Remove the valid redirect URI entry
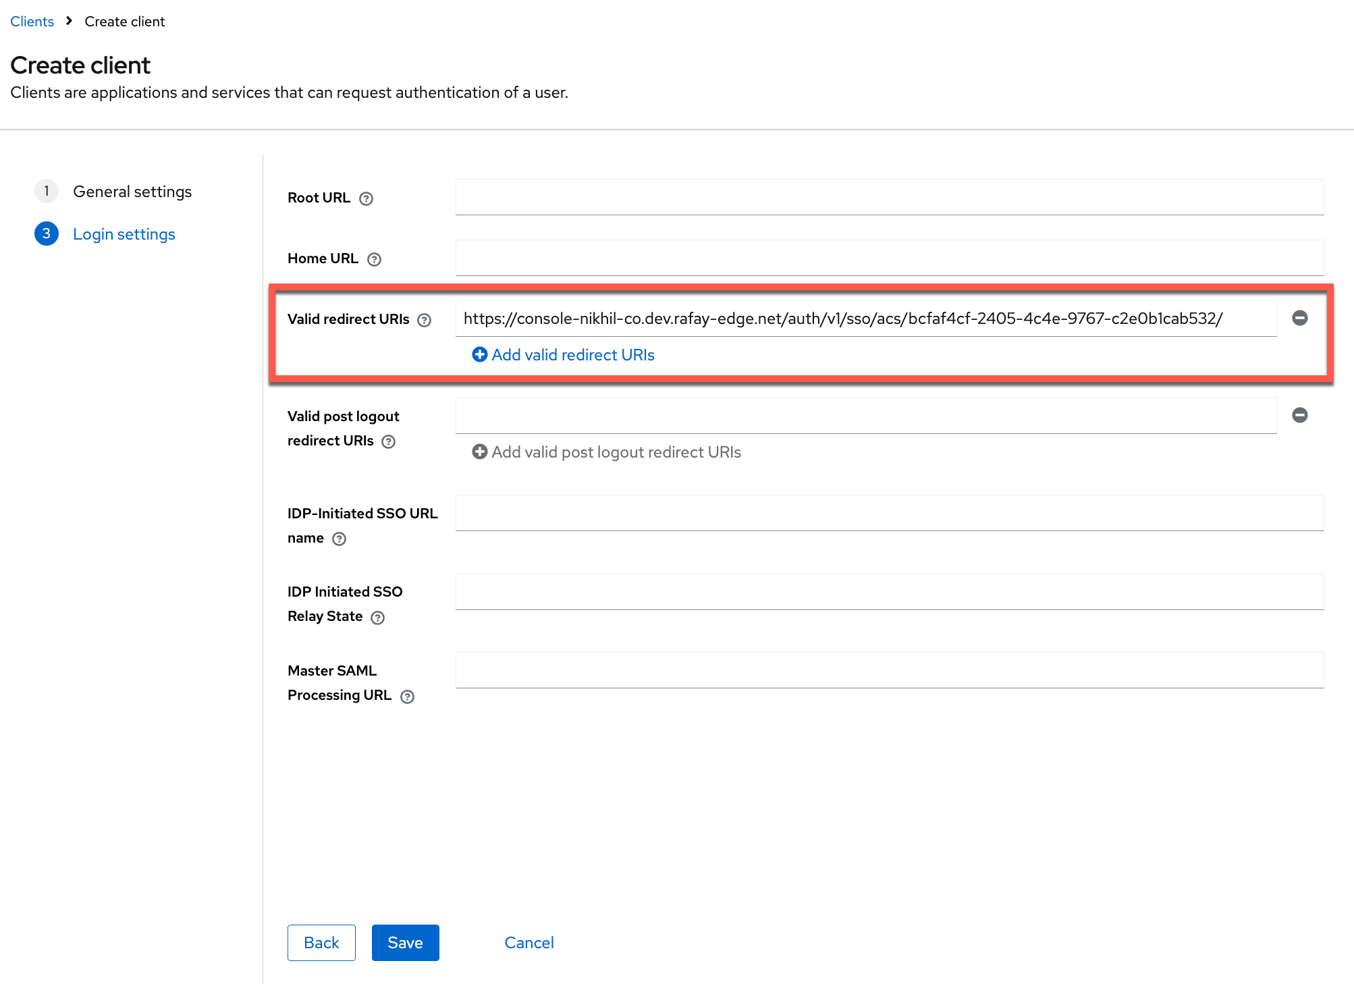 1299,318
